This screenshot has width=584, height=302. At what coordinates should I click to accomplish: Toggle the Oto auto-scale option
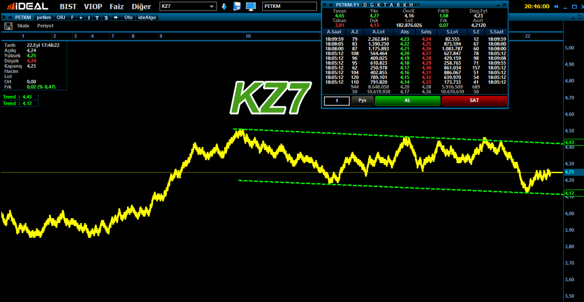click(128, 17)
